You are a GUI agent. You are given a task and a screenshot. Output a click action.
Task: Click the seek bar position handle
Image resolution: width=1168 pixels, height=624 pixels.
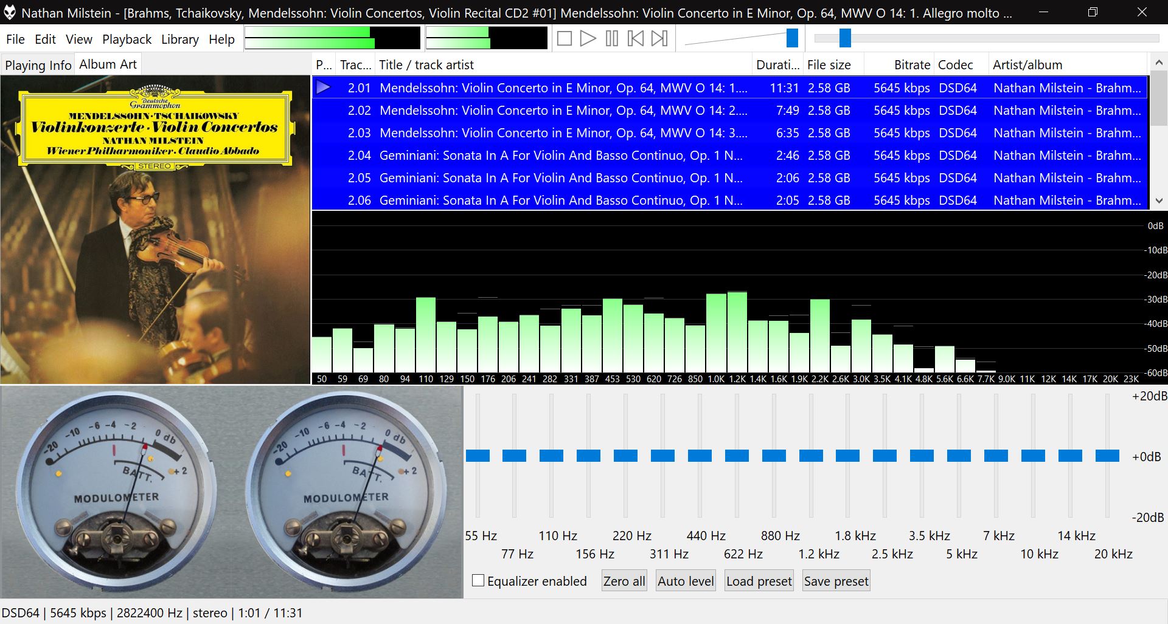[x=845, y=38]
